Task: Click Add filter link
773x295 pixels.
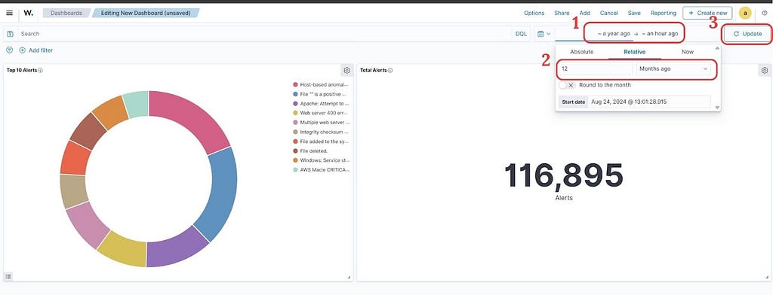Action: (x=41, y=50)
